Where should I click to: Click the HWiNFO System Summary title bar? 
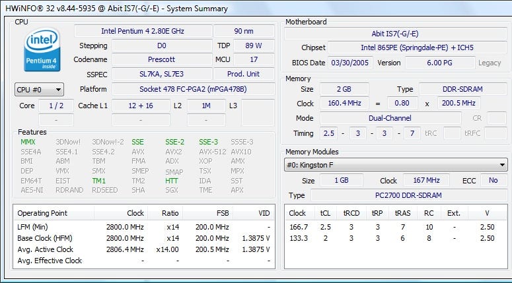tap(256, 8)
